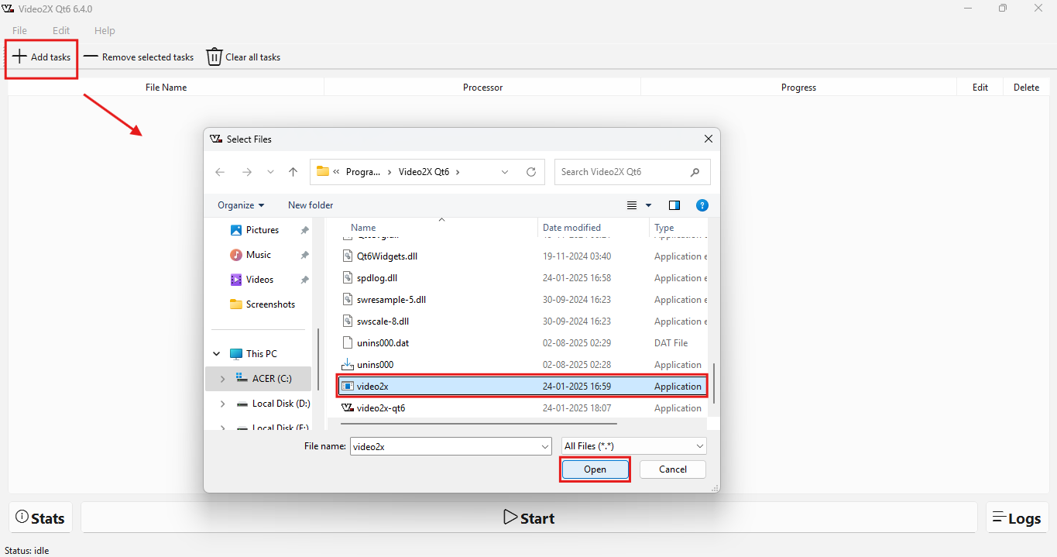Refresh the folder view

(x=530, y=172)
